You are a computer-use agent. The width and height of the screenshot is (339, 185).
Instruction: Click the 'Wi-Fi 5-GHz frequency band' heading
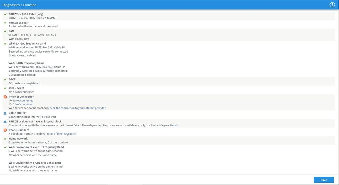(x=26, y=63)
